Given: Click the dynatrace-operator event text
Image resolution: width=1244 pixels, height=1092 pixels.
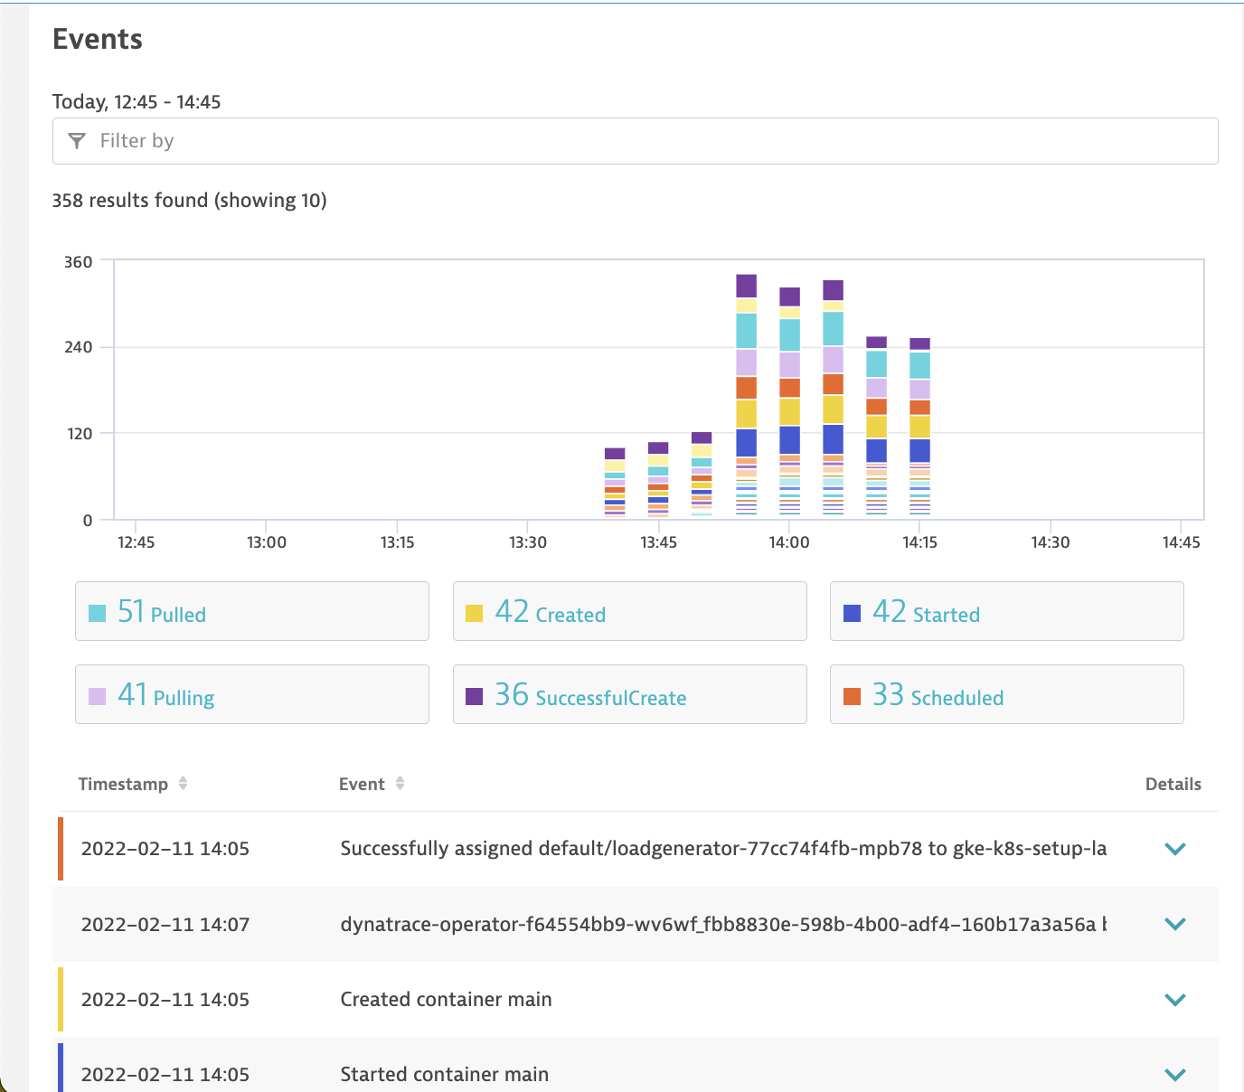Looking at the screenshot, I should tap(723, 924).
